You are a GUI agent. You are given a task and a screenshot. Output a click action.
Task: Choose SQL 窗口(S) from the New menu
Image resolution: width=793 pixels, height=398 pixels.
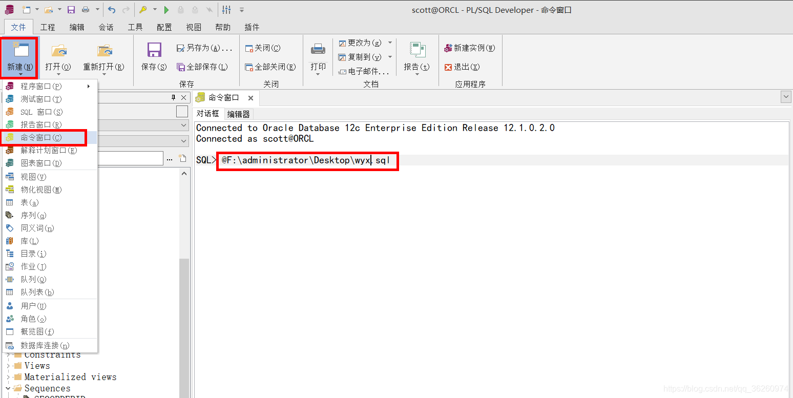pos(49,112)
